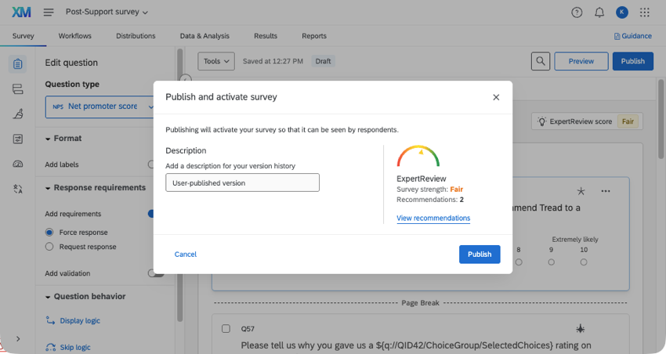Click the search magnifier icon in toolbar
This screenshot has height=354, width=666.
point(541,61)
